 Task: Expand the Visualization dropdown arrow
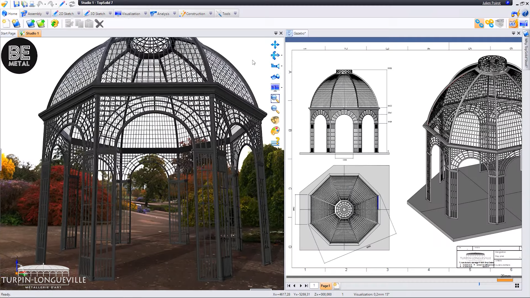coord(145,14)
